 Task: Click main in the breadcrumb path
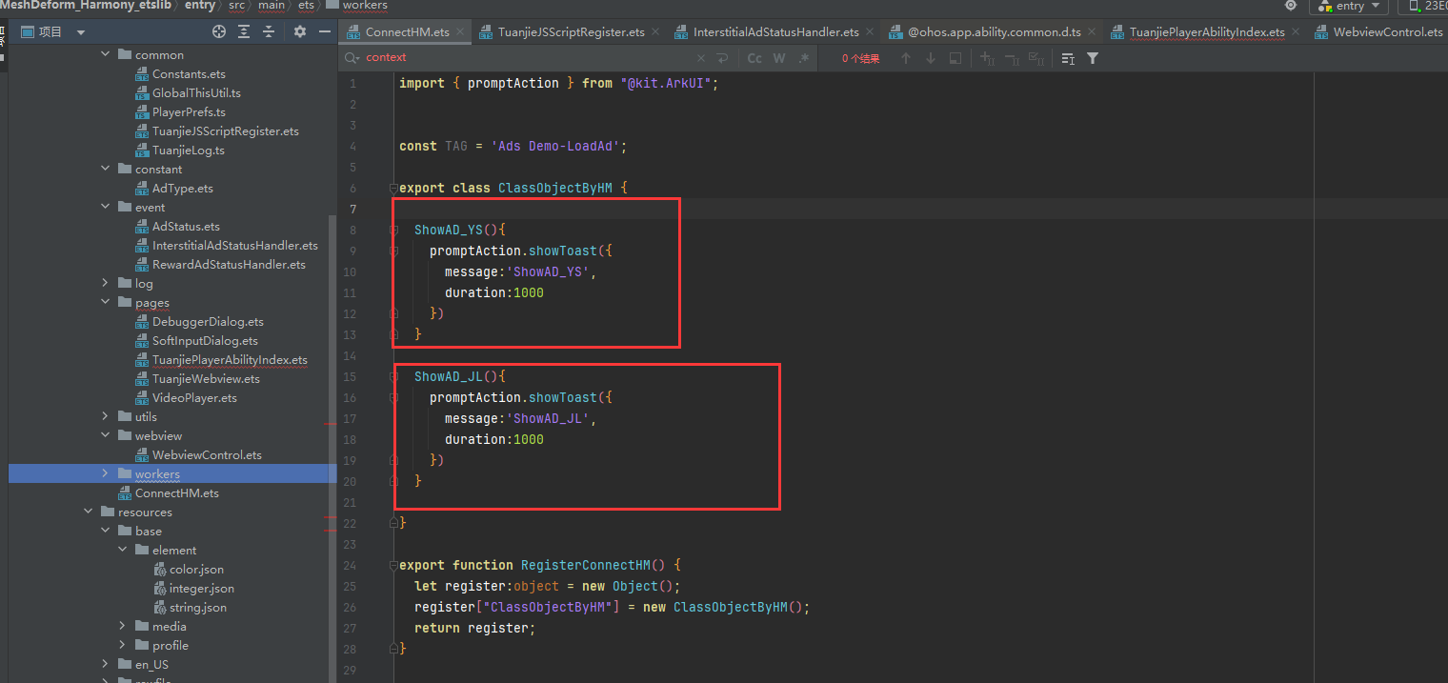[271, 6]
